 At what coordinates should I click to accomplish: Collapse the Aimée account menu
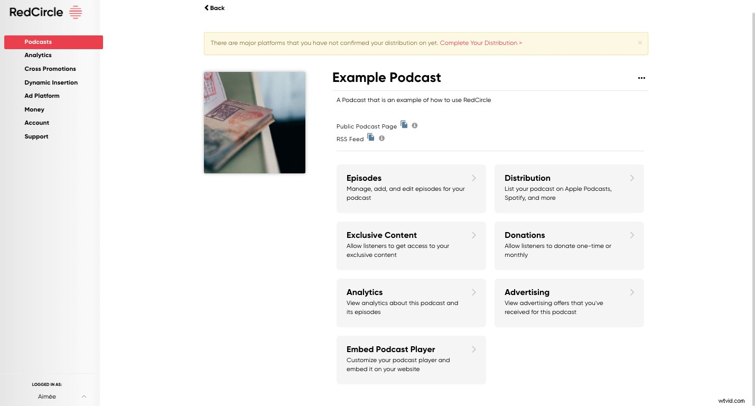(x=83, y=396)
